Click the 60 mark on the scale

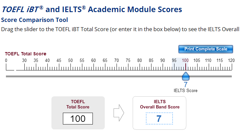[93, 61]
